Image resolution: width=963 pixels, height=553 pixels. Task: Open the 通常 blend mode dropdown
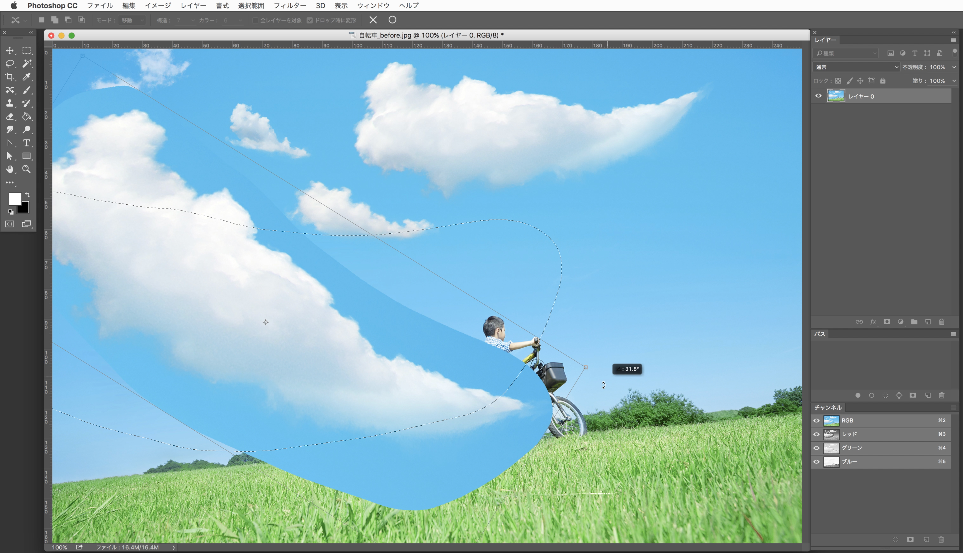pos(856,67)
